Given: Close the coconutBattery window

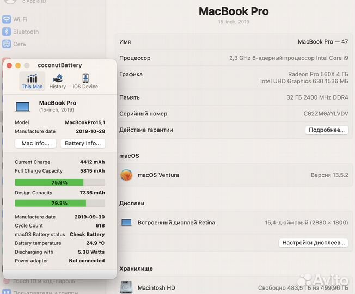Looking at the screenshot, I should [x=9, y=65].
